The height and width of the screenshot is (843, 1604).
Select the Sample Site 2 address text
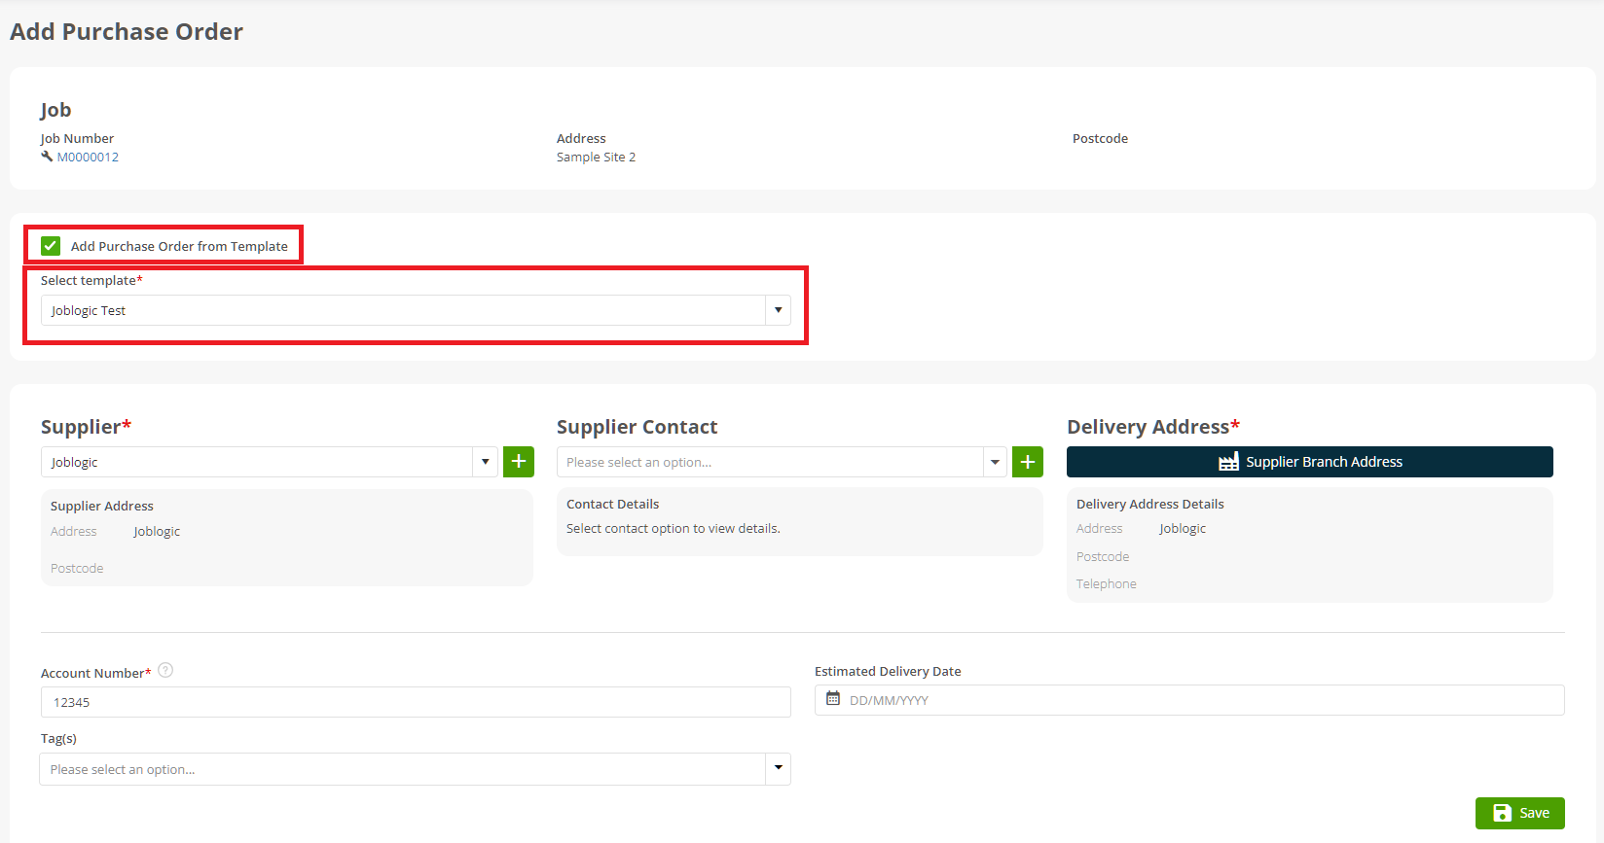(596, 157)
